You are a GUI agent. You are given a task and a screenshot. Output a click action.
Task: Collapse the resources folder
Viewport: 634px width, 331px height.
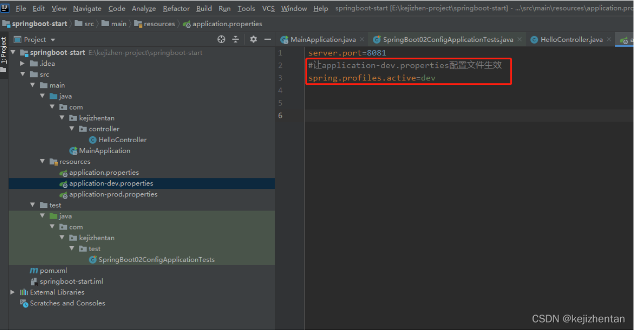point(42,161)
